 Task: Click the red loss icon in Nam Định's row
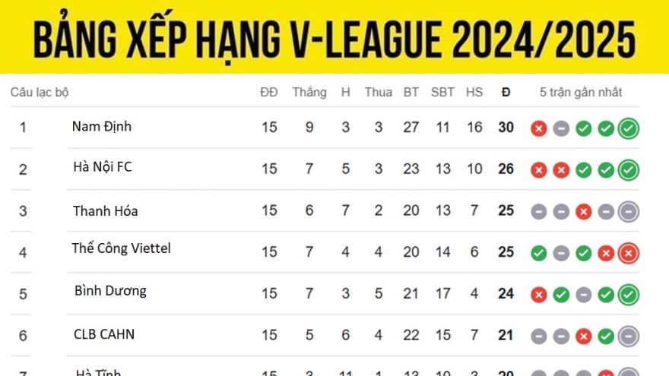(539, 128)
